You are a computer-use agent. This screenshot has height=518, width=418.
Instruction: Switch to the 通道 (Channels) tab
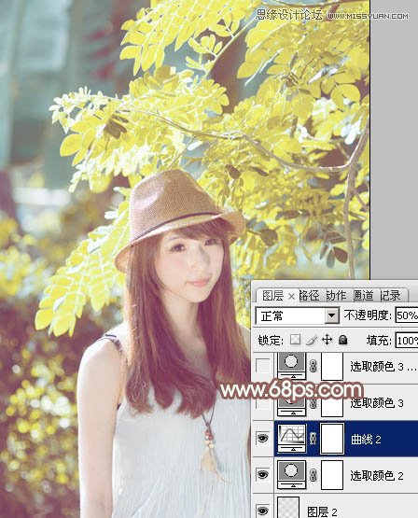click(363, 295)
